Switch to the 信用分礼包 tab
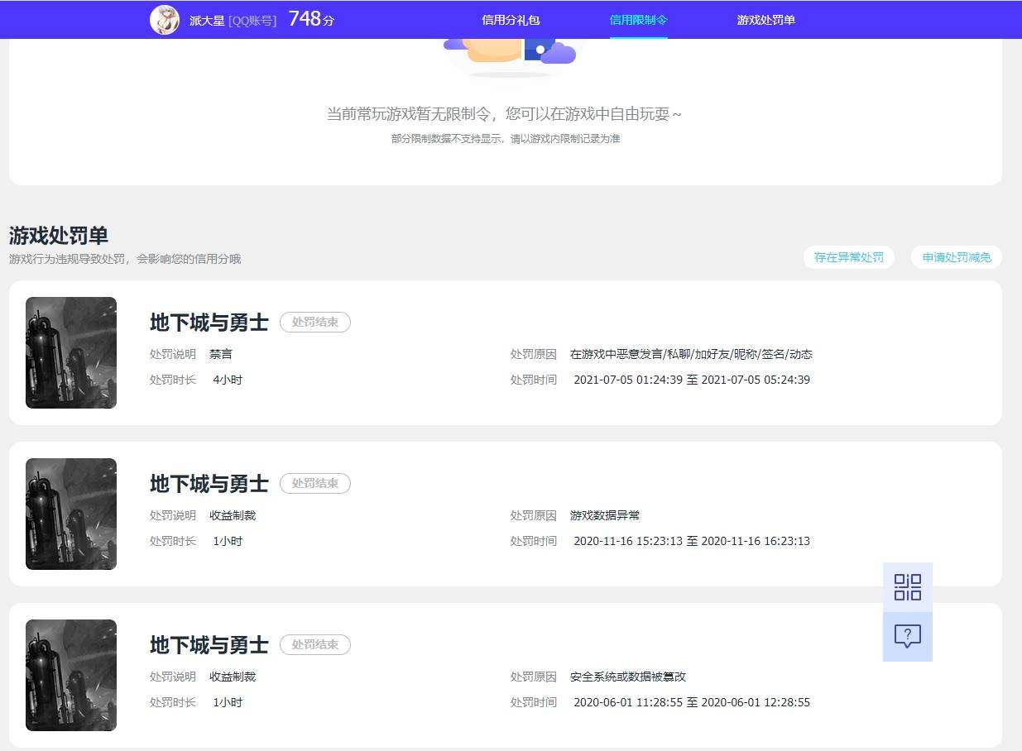Screen dimensions: 1022x751 [511, 20]
